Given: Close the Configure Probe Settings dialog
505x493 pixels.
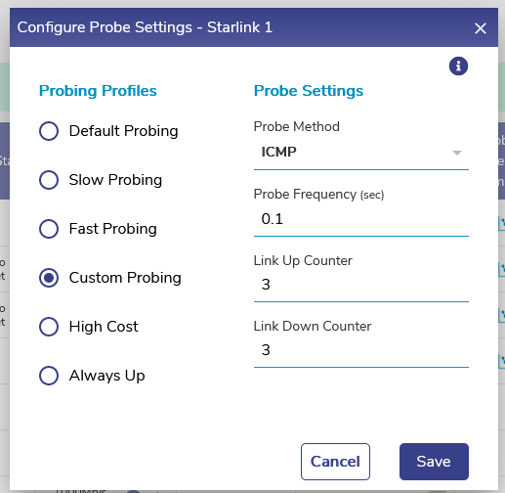Looking at the screenshot, I should coord(481,28).
